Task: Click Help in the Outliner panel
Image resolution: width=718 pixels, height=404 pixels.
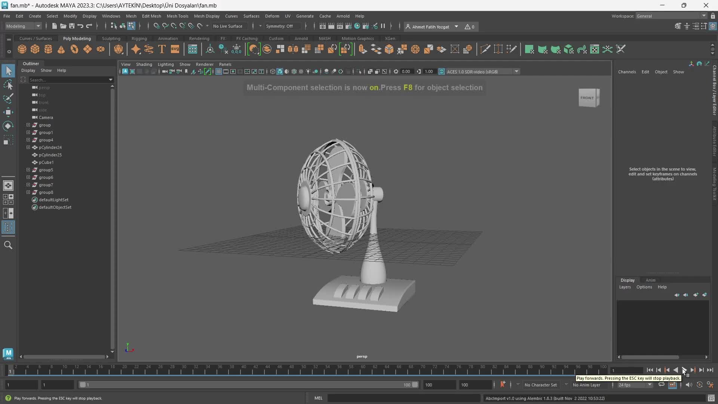Action: click(62, 70)
